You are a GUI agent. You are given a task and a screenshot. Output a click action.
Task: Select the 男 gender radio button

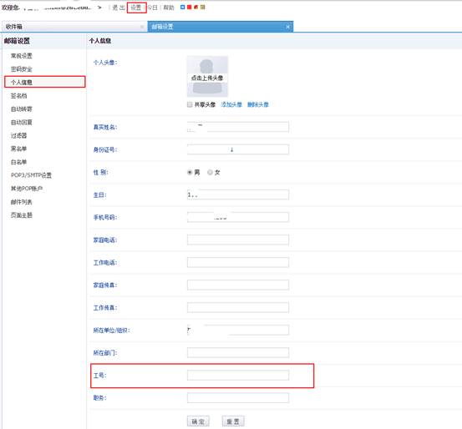[x=190, y=172]
